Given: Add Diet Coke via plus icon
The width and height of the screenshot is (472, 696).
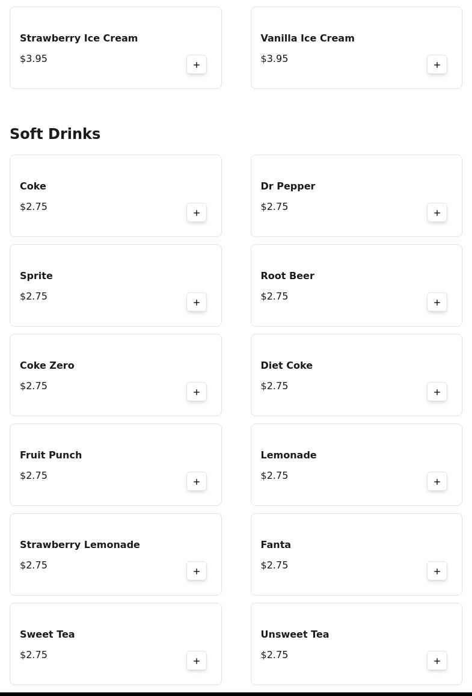Looking at the screenshot, I should tap(437, 392).
